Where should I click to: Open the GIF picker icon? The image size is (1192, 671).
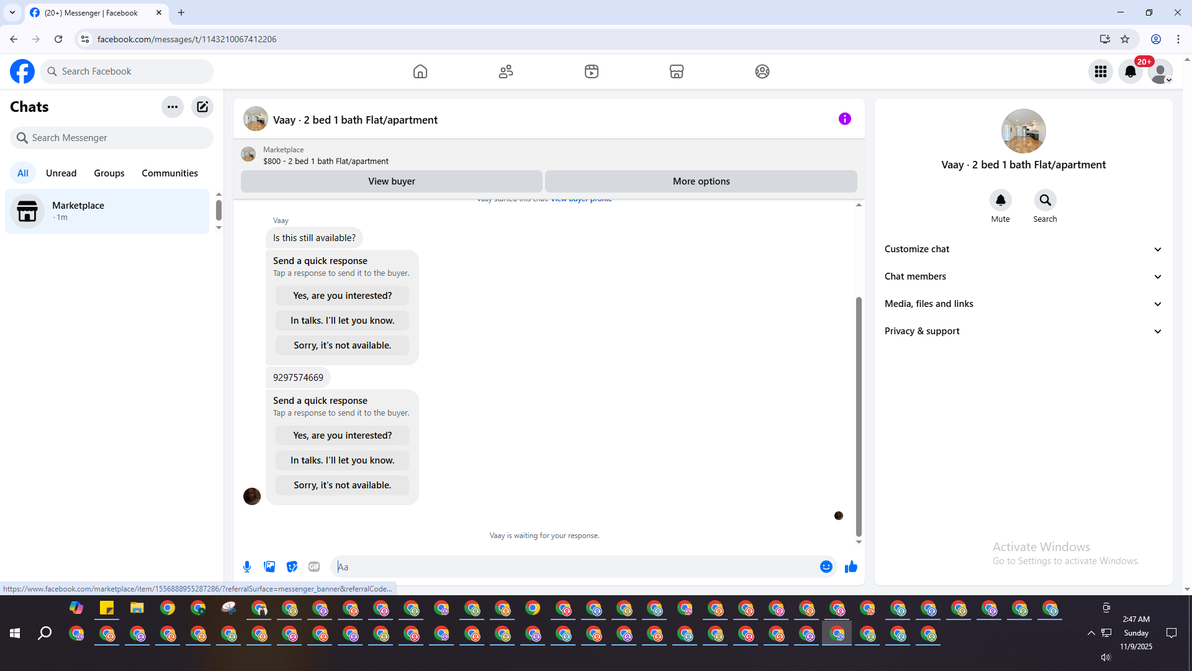coord(314,567)
